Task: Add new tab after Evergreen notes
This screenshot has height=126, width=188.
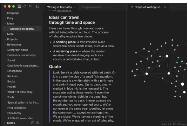Action: (x=107, y=7)
